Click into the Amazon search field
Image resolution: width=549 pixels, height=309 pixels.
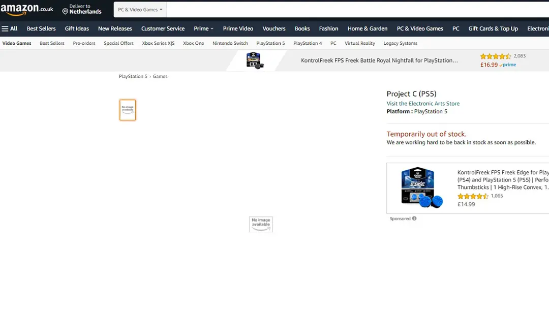point(357,10)
